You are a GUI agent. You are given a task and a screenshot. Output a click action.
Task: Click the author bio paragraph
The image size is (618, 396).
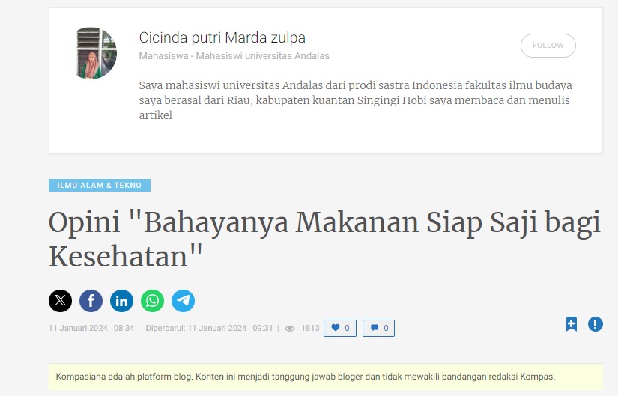pos(355,100)
